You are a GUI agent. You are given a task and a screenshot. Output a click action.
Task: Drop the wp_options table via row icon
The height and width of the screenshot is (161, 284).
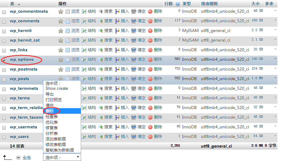click(155, 60)
